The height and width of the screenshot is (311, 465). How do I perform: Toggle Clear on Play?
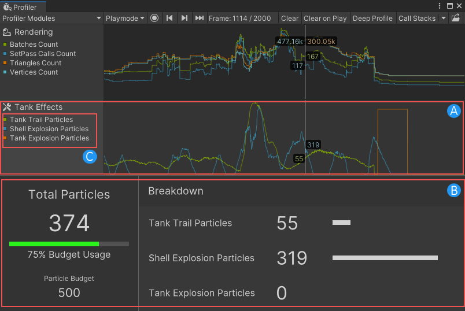[x=325, y=18]
